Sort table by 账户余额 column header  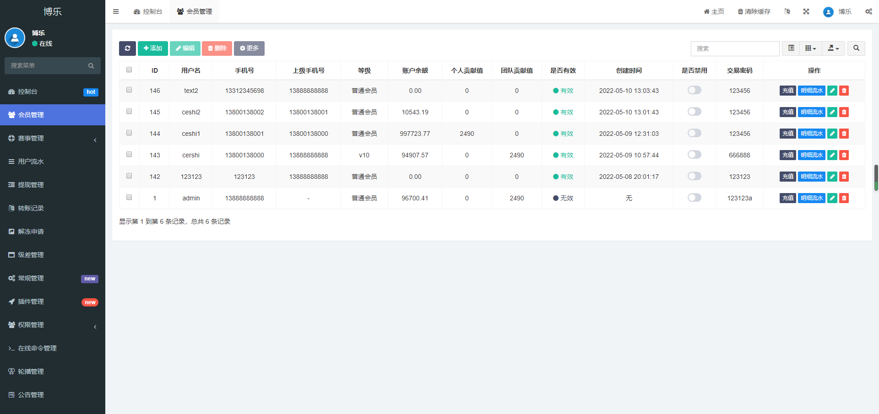pos(415,70)
